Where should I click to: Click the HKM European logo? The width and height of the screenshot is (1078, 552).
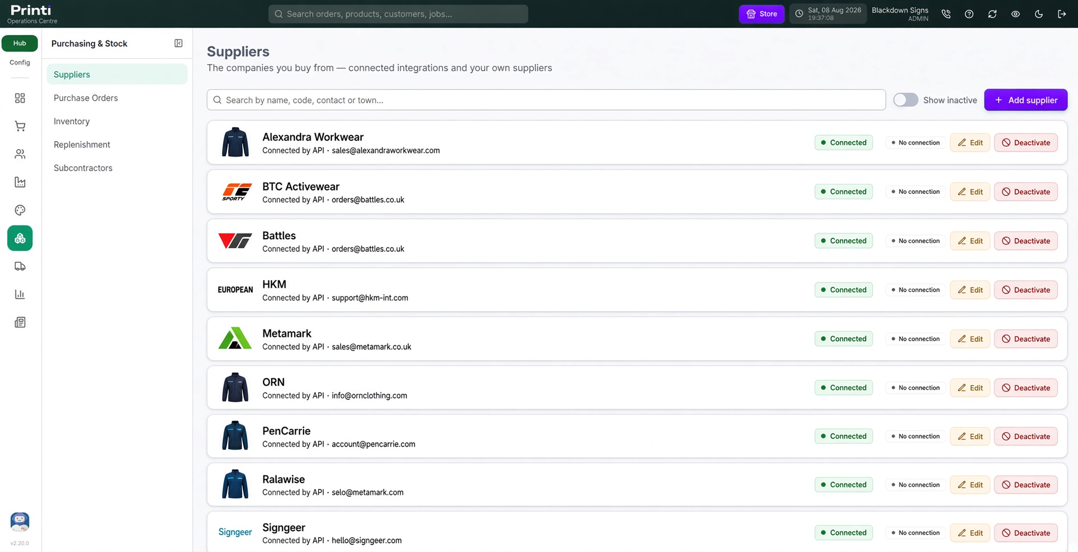tap(236, 290)
